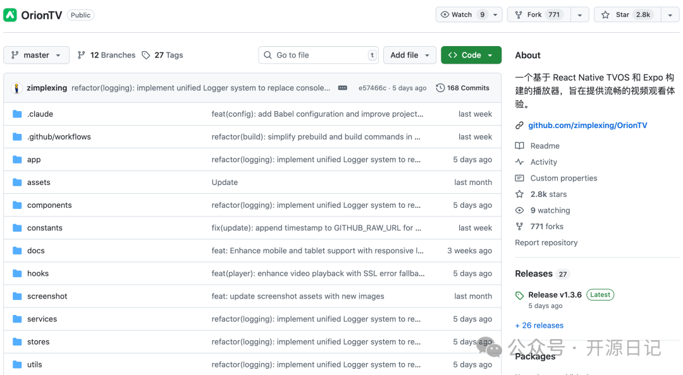Click the folder icon for hooks
This screenshot has width=683, height=375.
(18, 273)
